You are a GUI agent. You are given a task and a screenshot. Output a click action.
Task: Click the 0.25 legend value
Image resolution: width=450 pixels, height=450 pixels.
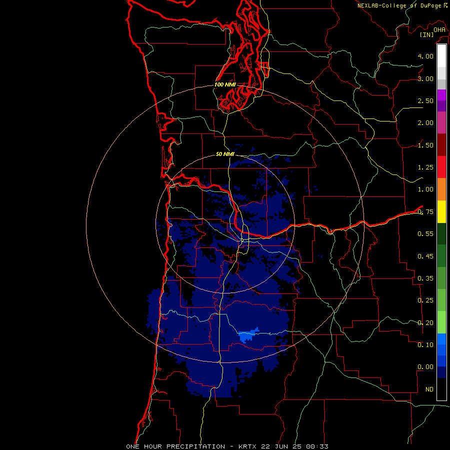coord(425,300)
